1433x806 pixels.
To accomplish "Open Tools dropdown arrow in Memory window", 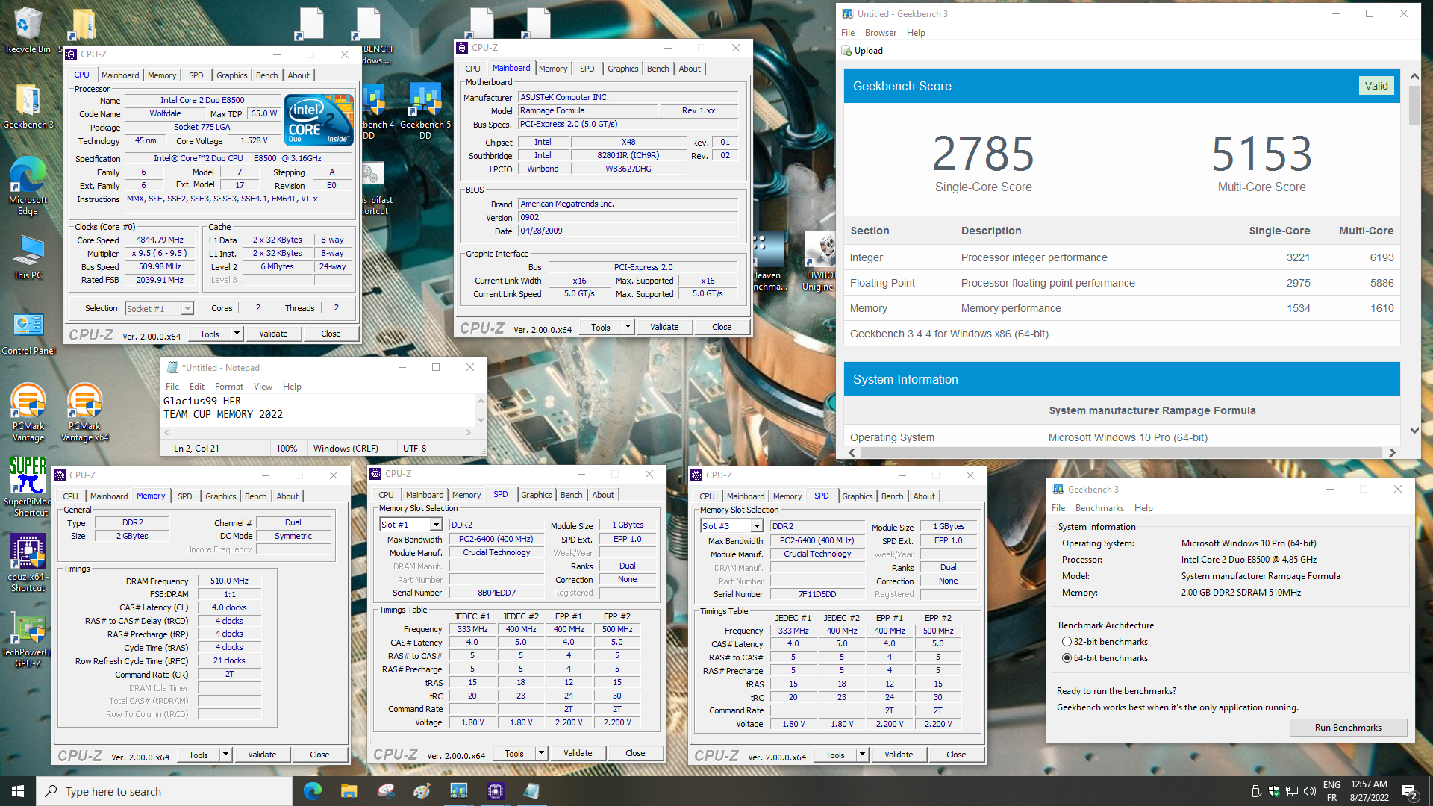I will coord(225,755).
